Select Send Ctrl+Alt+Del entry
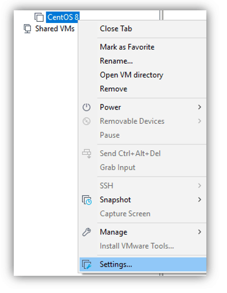The width and height of the screenshot is (227, 293). (x=143, y=154)
